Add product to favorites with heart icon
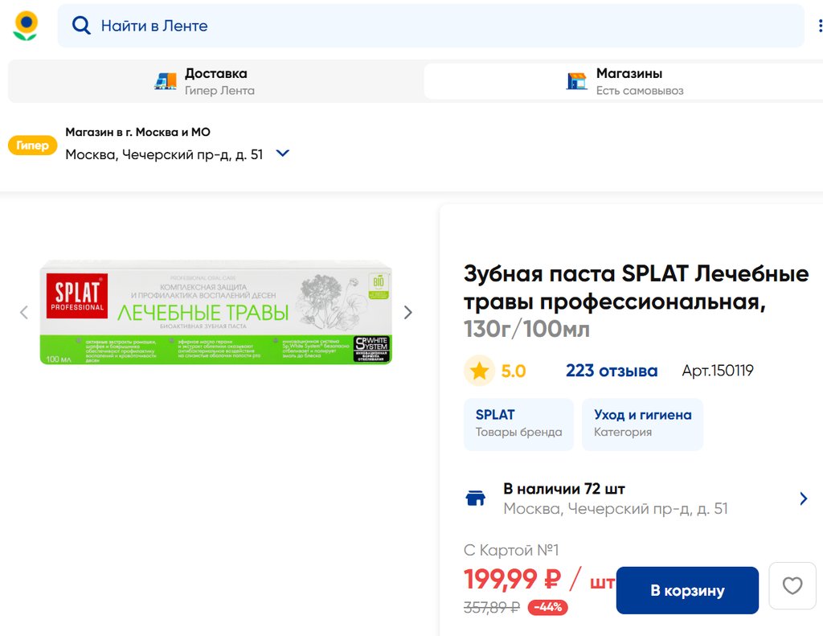Screen dimensions: 823x636 tap(792, 585)
